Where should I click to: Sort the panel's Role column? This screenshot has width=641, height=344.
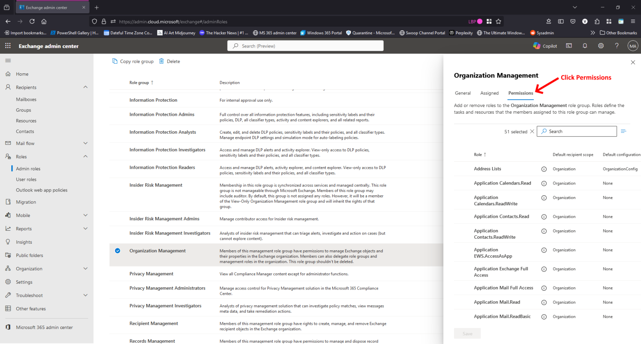click(x=480, y=155)
